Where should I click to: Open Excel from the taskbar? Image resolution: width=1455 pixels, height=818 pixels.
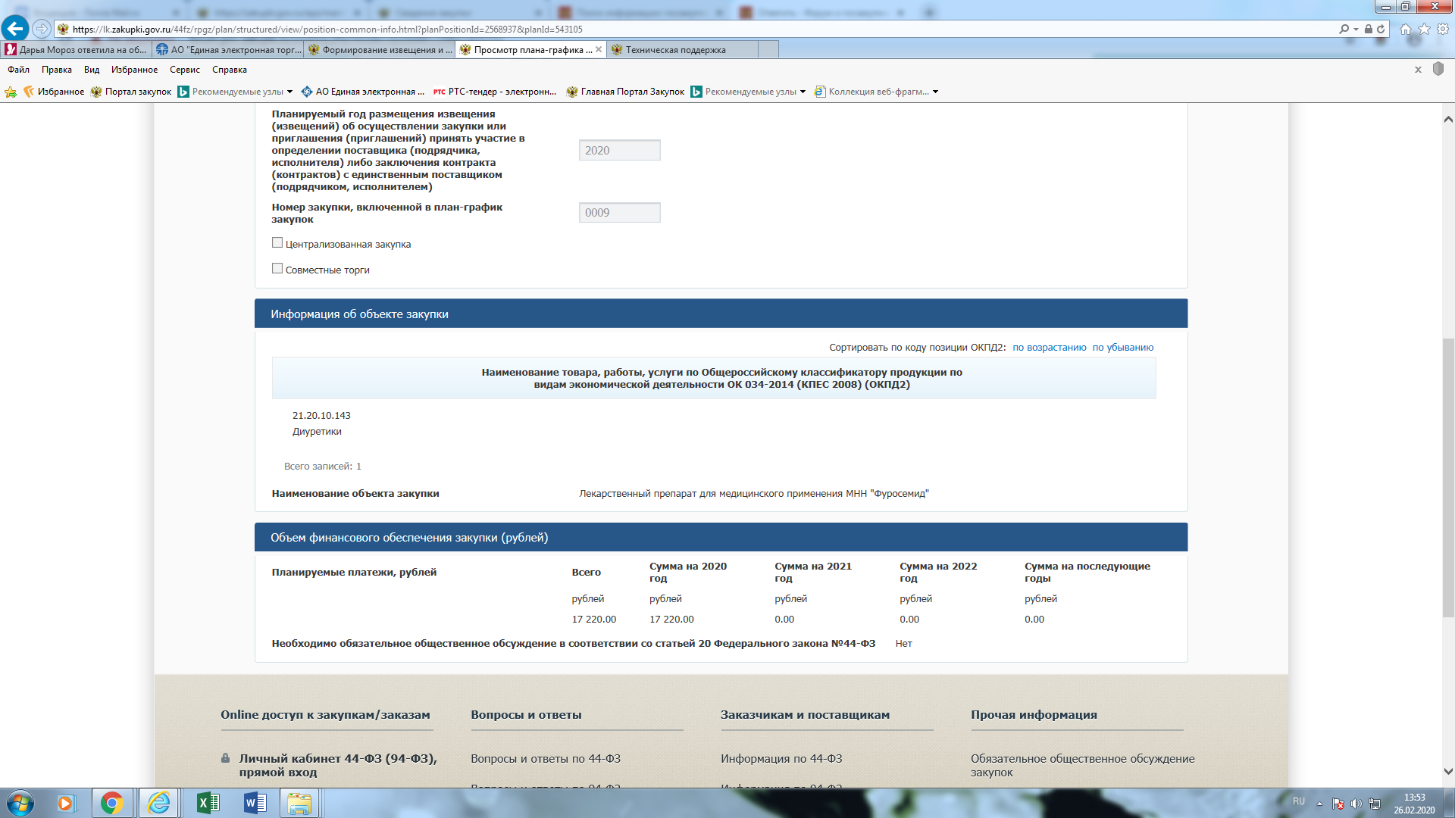[x=208, y=803]
